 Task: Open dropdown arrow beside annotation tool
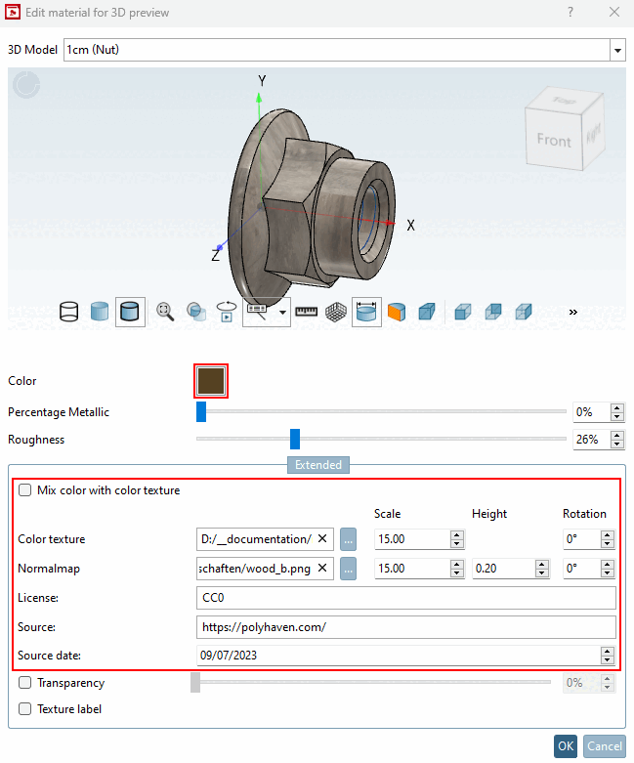coord(282,312)
